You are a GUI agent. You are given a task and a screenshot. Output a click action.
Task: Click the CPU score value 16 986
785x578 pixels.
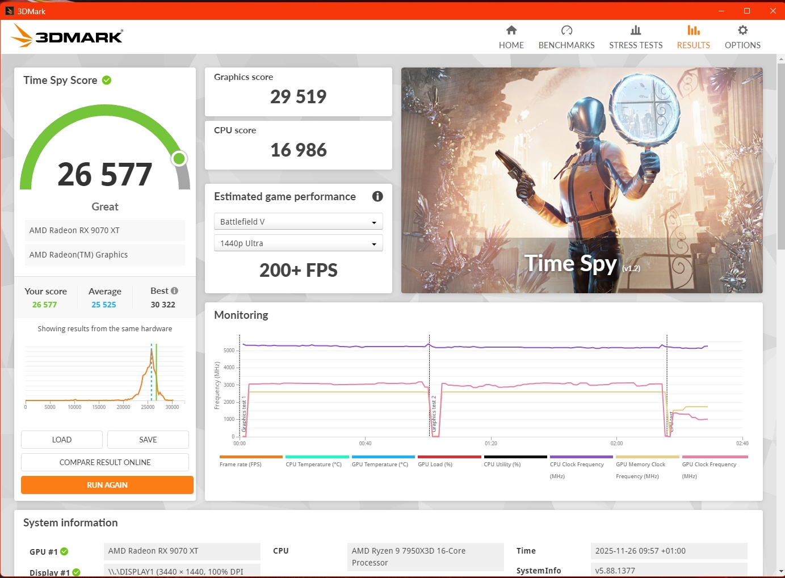point(299,150)
